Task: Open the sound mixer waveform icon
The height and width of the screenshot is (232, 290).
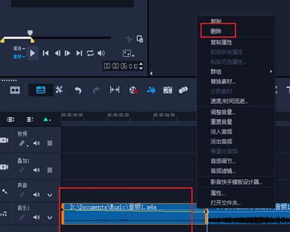Action: point(151,90)
